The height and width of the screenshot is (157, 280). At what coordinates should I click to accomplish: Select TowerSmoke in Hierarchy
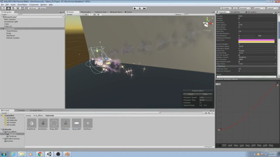[12, 31]
